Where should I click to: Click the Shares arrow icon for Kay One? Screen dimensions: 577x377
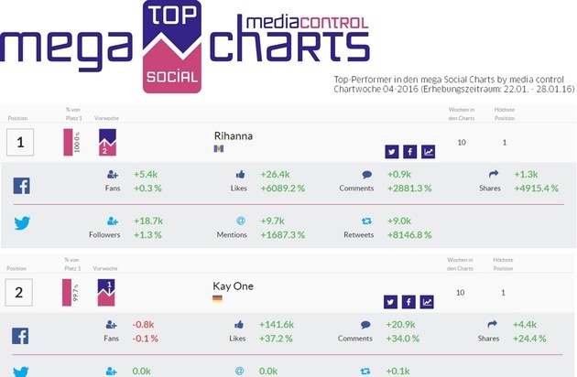coord(494,324)
